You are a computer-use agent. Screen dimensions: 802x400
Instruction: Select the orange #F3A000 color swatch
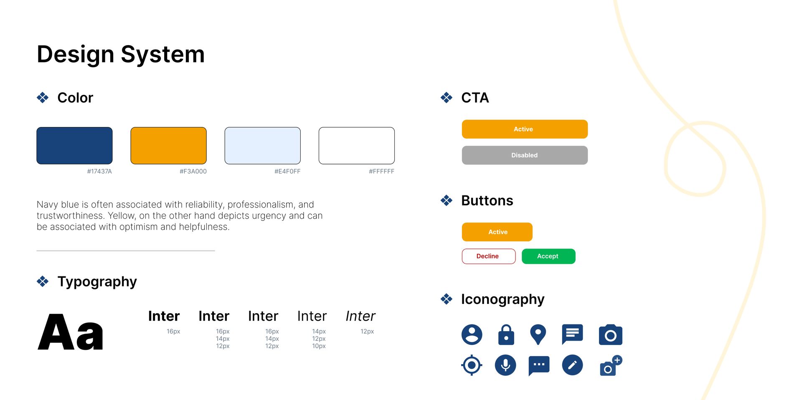click(169, 146)
